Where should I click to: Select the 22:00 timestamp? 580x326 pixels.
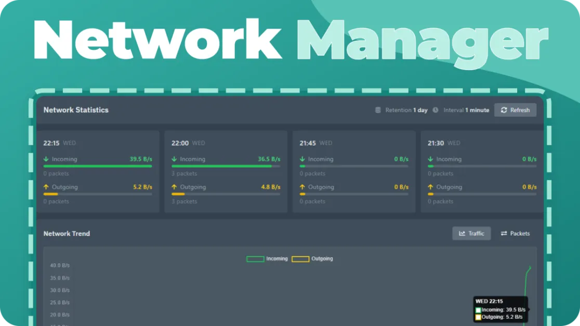click(180, 143)
